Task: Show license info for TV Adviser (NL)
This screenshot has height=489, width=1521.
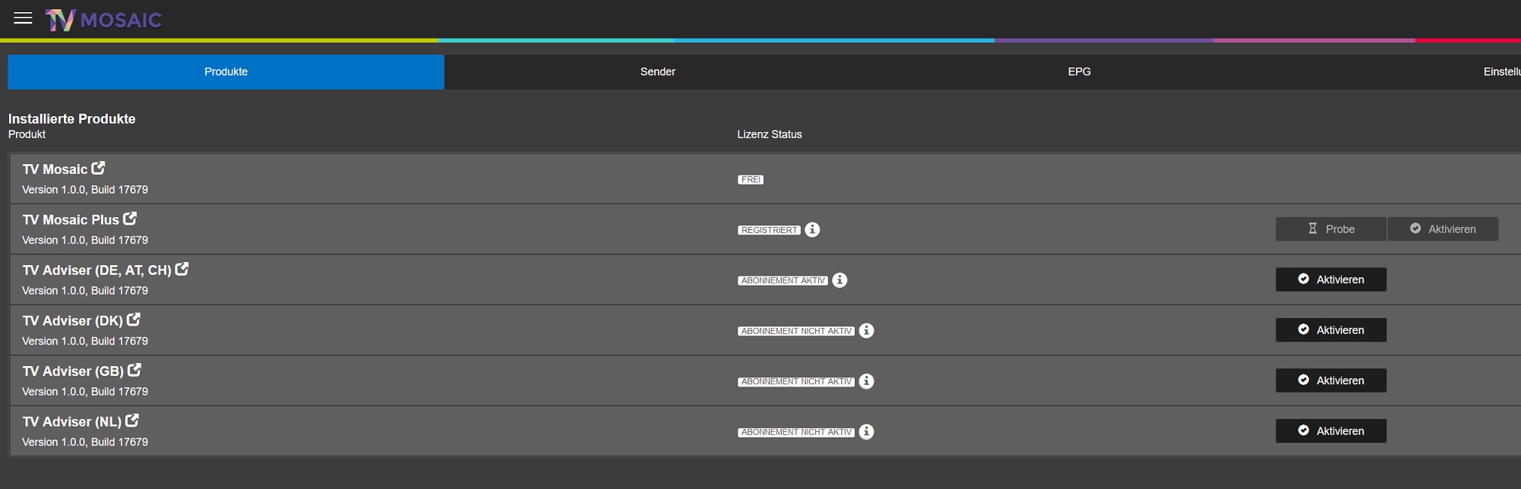Action: [x=866, y=431]
